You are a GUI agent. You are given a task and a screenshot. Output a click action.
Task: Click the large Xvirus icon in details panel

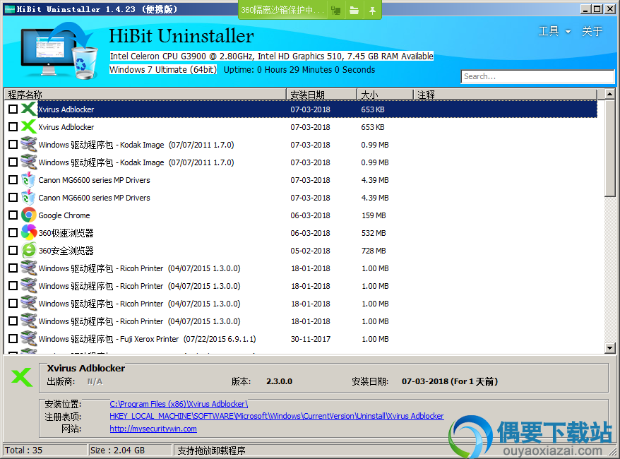(x=22, y=377)
